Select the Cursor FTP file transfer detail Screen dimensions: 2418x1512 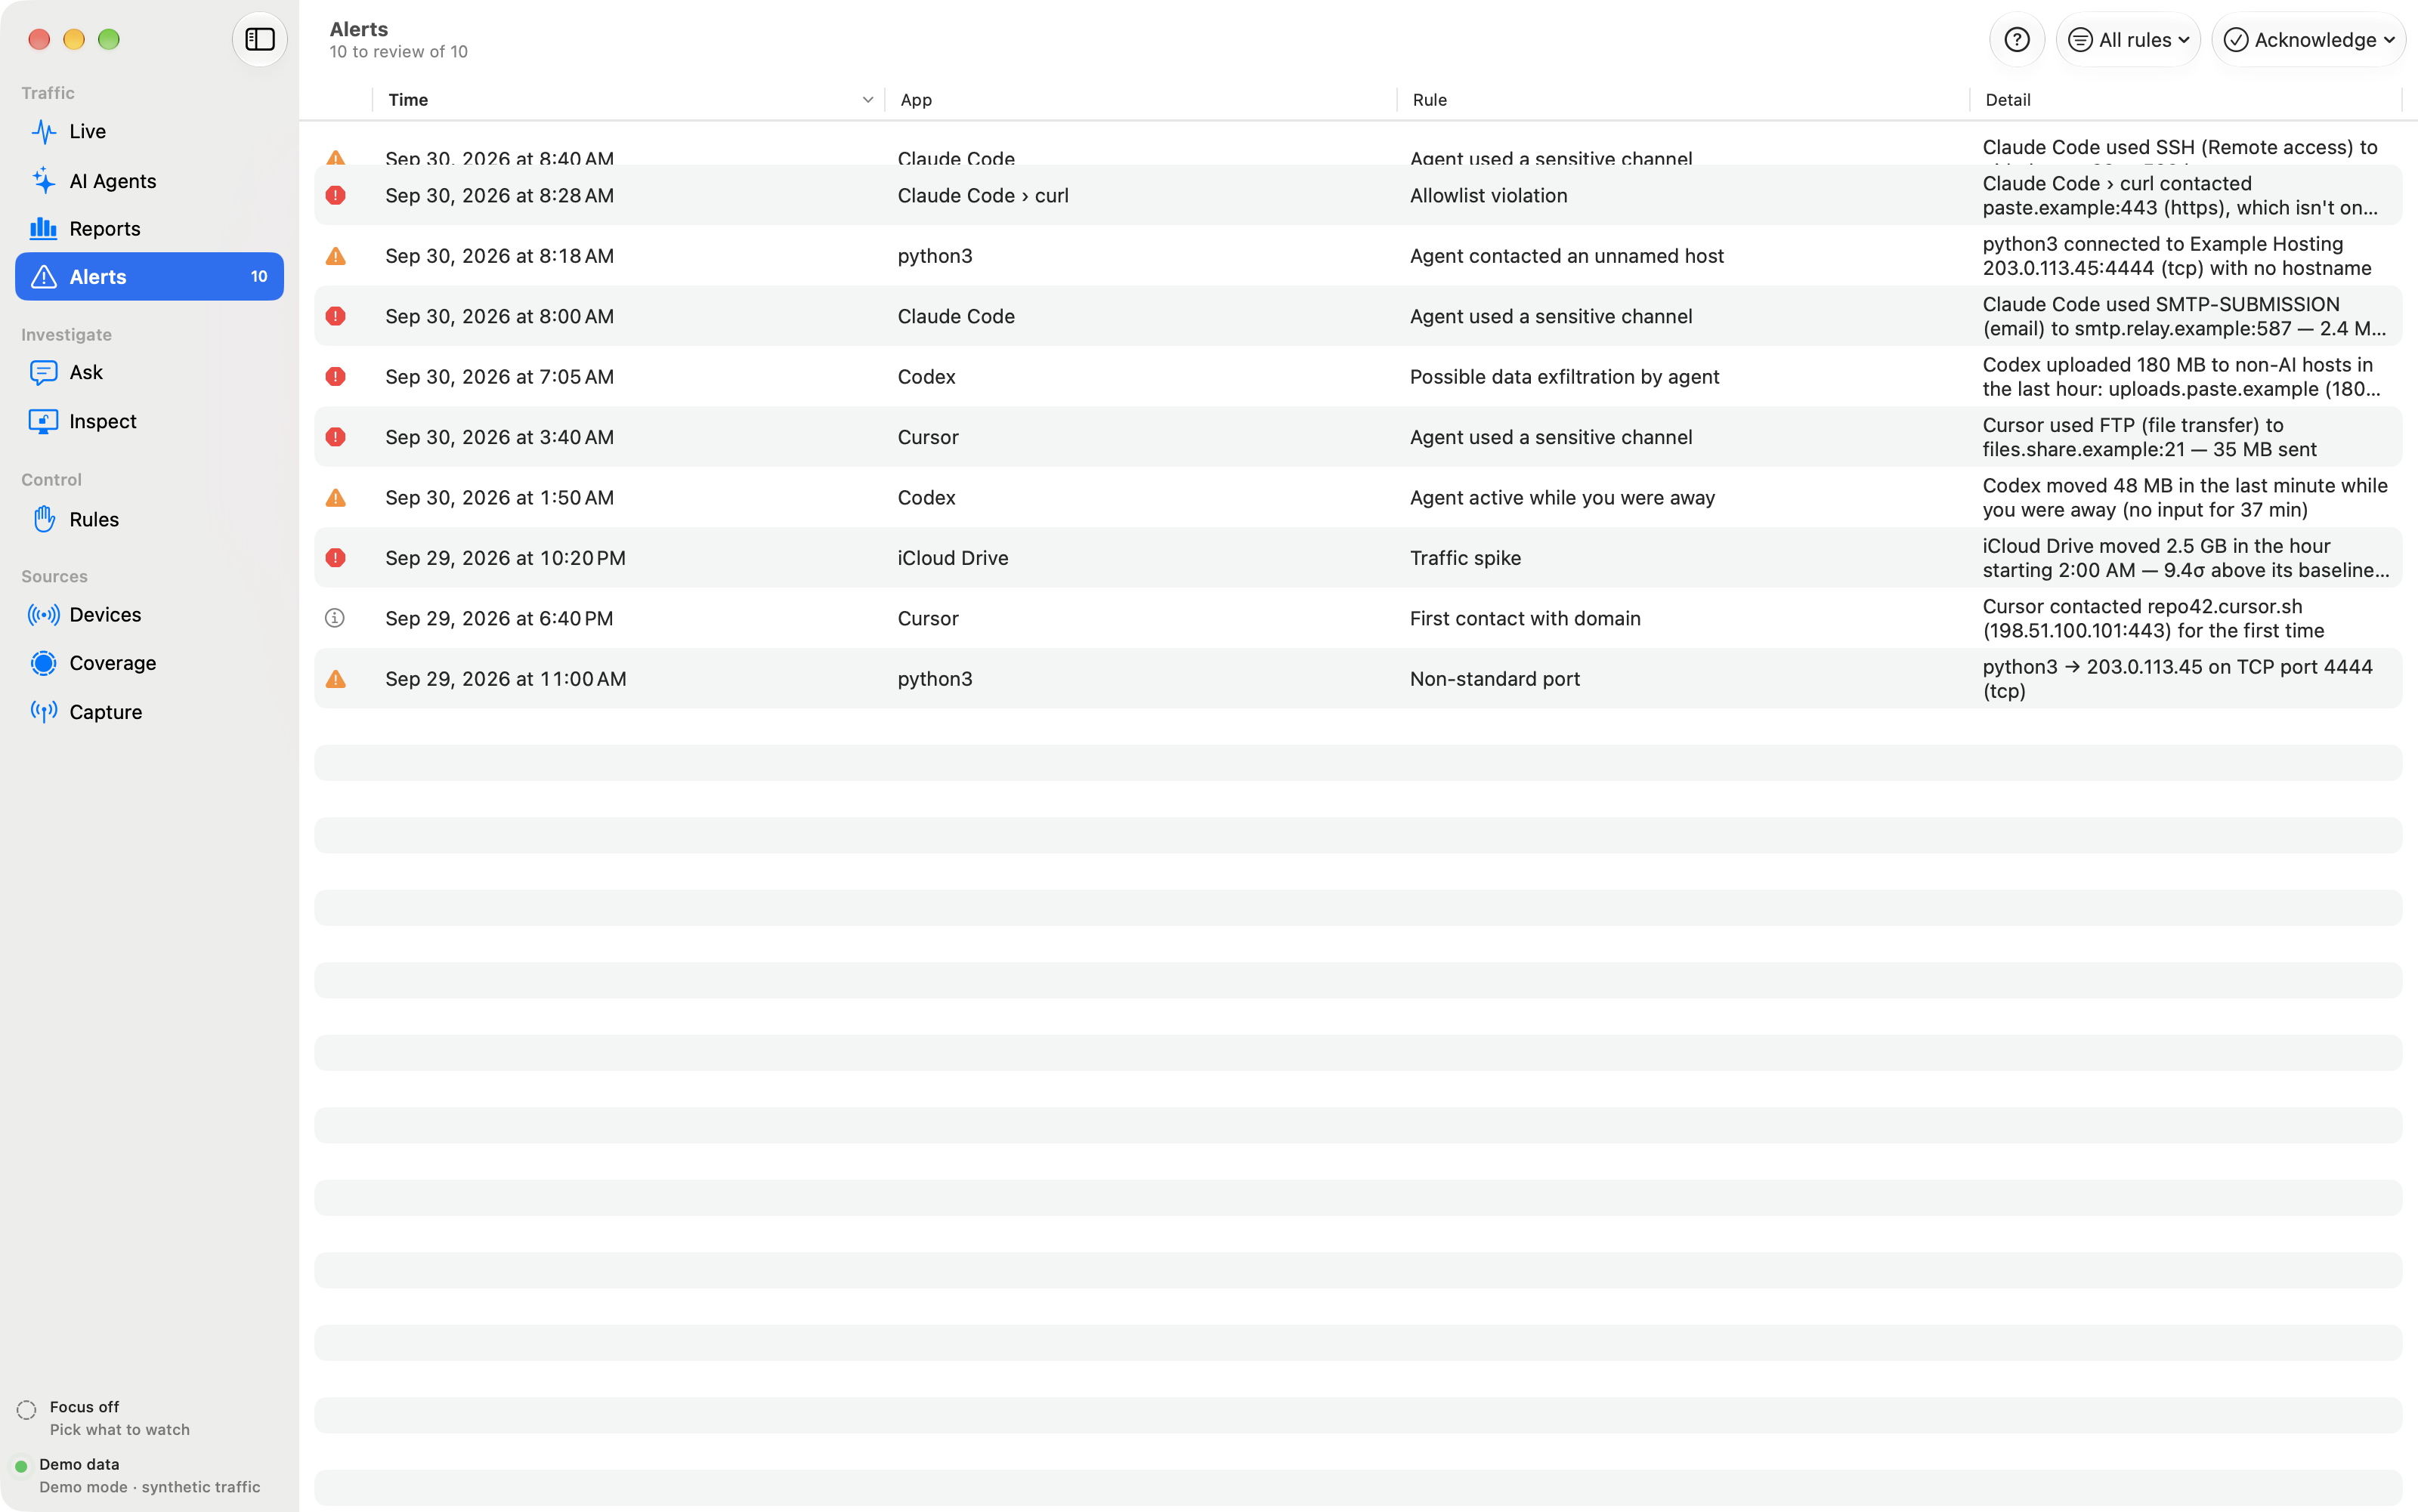(2149, 437)
